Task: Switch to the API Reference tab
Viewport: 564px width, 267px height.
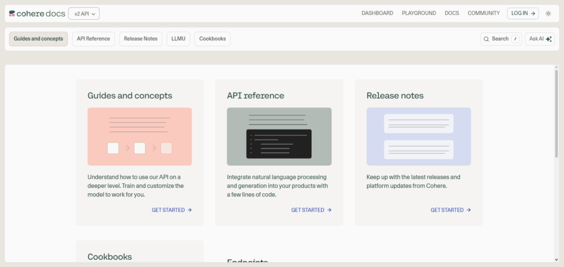Action: pos(94,39)
